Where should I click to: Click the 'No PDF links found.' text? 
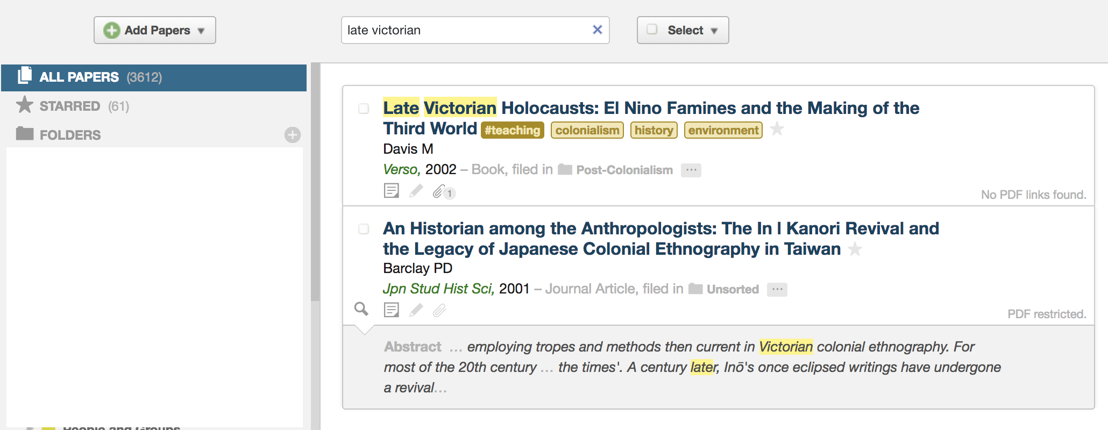[x=1033, y=195]
